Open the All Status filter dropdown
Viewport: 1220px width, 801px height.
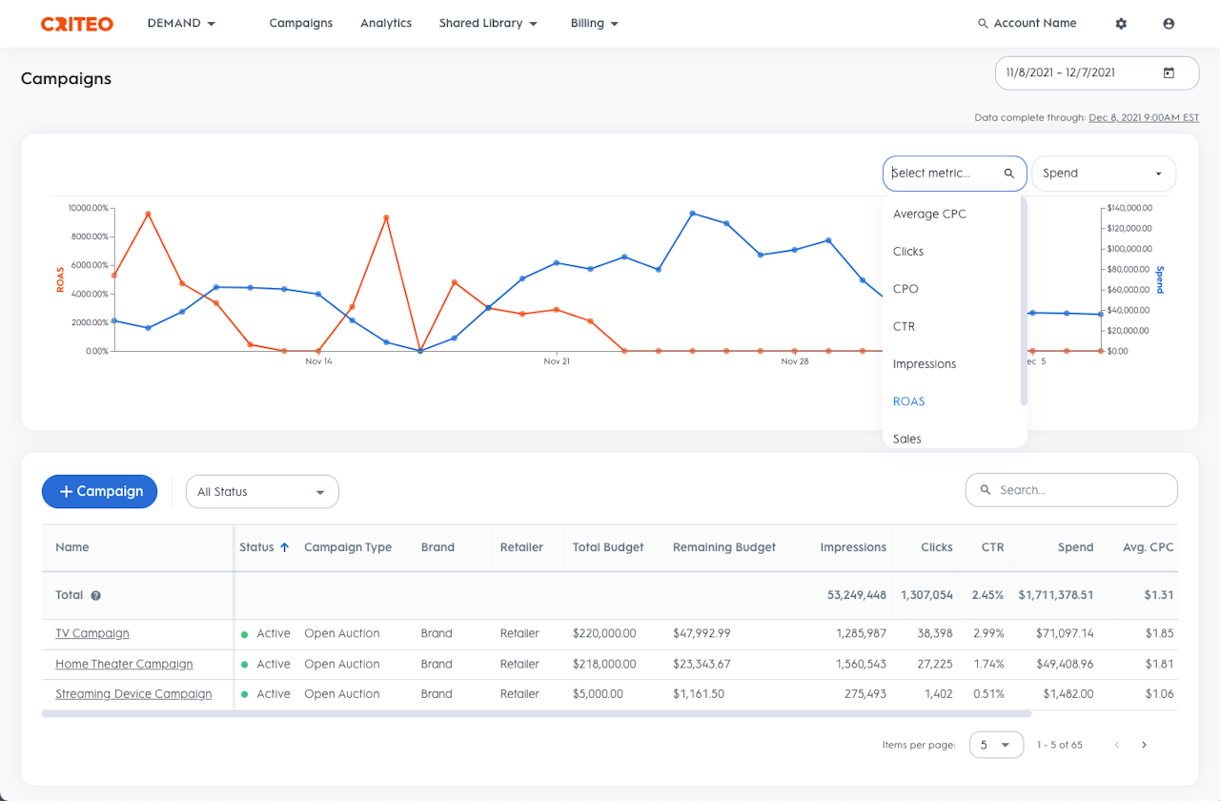262,492
